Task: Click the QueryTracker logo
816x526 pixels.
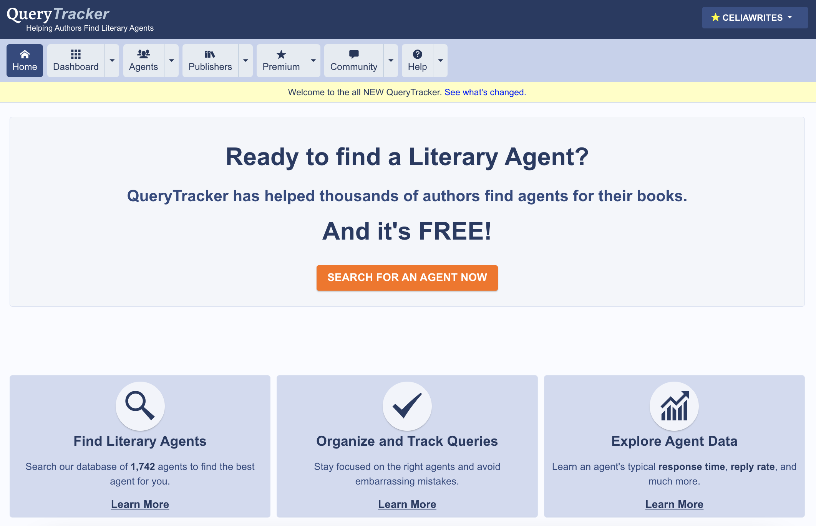Action: [x=58, y=15]
